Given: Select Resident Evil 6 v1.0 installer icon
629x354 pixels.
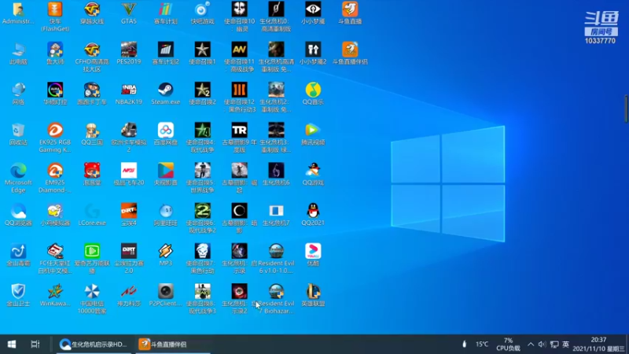Looking at the screenshot, I should coord(276,259).
